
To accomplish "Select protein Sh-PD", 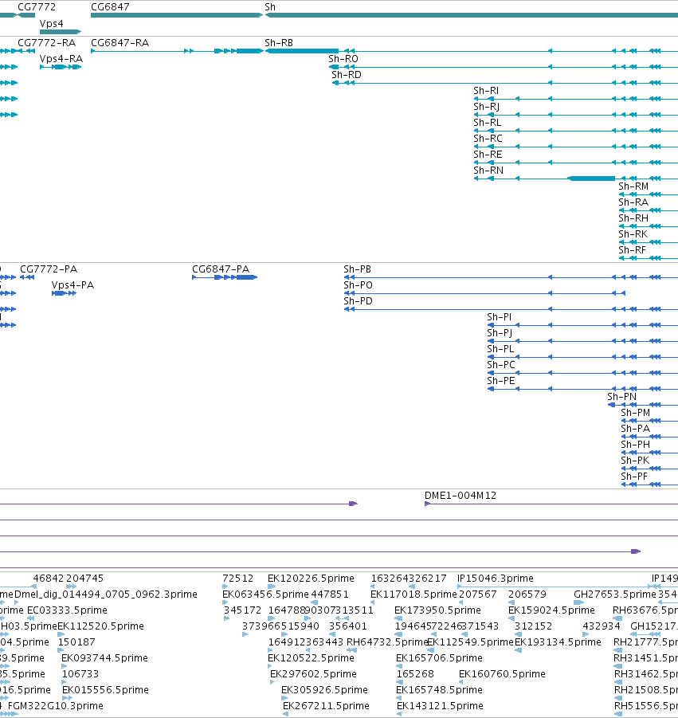I will point(358,301).
